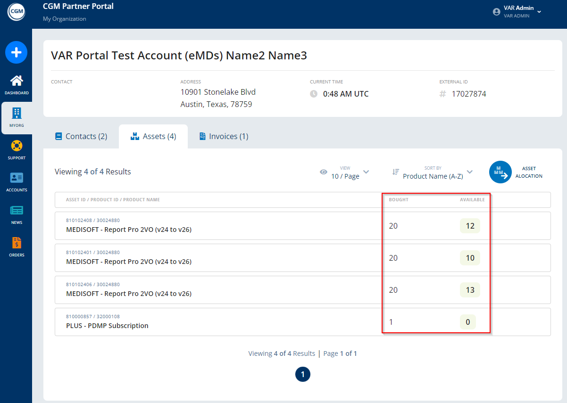Open the Dashboard home icon
The image size is (567, 403).
pos(17,81)
